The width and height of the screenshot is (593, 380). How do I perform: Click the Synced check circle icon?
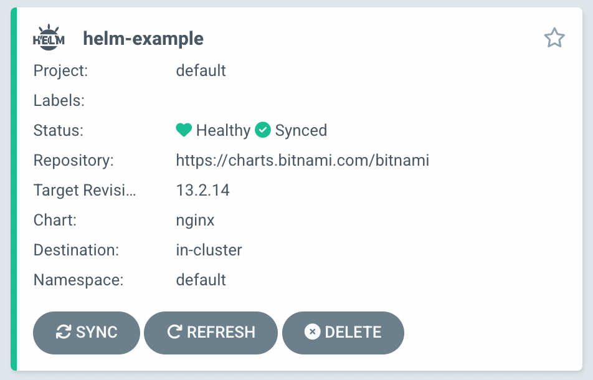[x=262, y=130]
